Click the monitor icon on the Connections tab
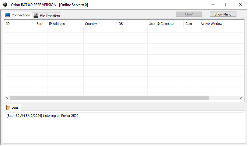248x146 pixels. (8, 15)
